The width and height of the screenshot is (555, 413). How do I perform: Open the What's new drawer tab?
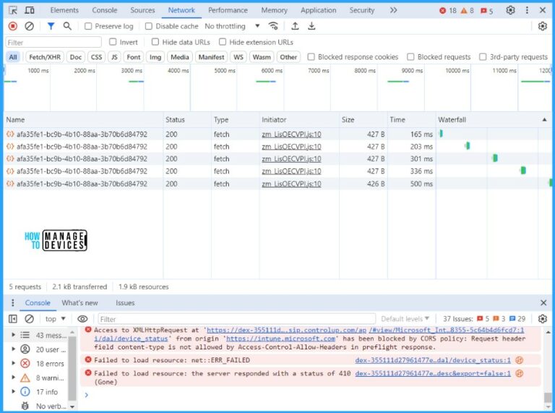click(x=79, y=303)
